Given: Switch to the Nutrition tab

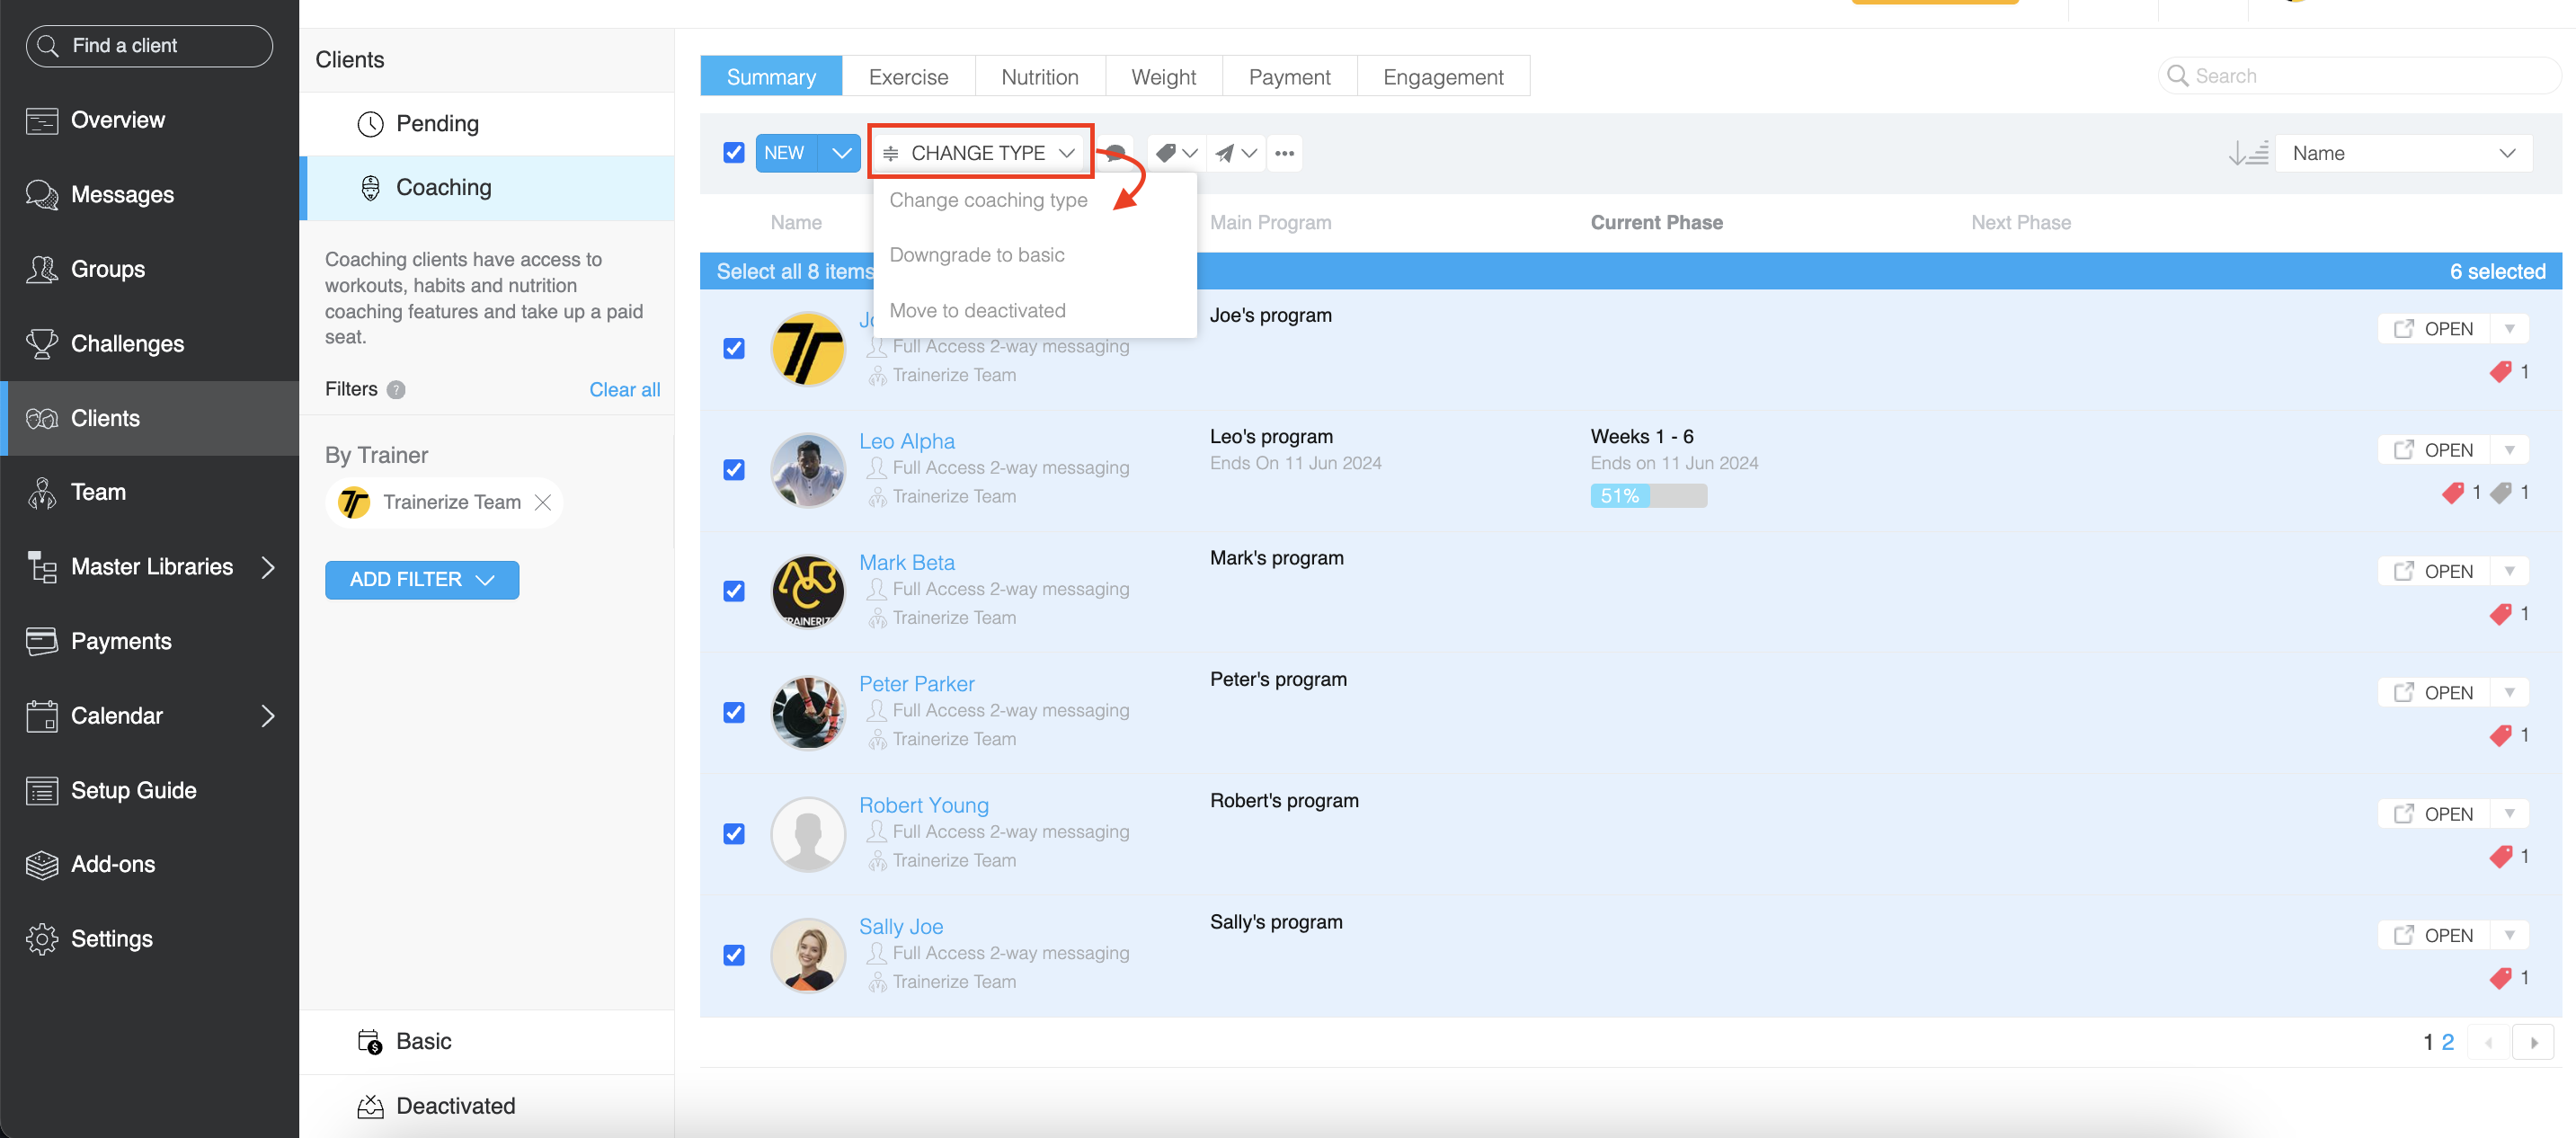Looking at the screenshot, I should point(1039,77).
